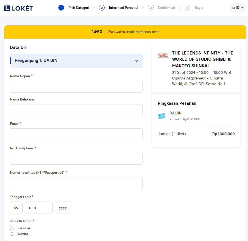Click the LOKET logo
Image resolution: width=248 pixels, height=241 pixels.
(x=18, y=8)
